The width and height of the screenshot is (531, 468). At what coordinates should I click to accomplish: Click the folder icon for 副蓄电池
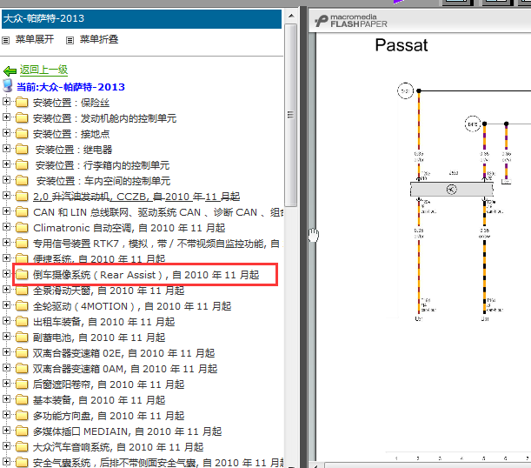pyautogui.click(x=22, y=337)
